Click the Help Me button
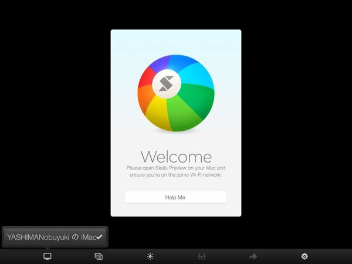This screenshot has width=352, height=264. pyautogui.click(x=175, y=197)
